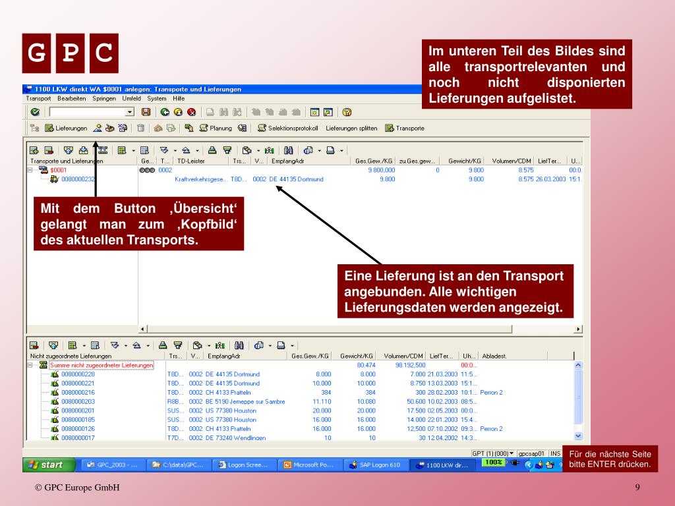Click the yellow Exit arrow icon
The height and width of the screenshot is (506, 675).
[x=178, y=112]
